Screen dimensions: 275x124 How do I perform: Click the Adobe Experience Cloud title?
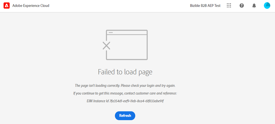click(x=31, y=6)
